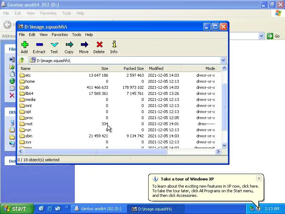This screenshot has height=214, width=285.
Task: Click the 9 134 742 packed size value
Action: pyautogui.click(x=135, y=136)
